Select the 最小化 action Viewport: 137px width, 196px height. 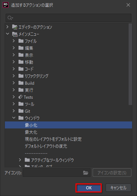click(x=68, y=125)
